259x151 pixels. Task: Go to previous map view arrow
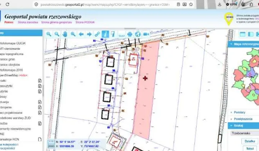point(81,34)
